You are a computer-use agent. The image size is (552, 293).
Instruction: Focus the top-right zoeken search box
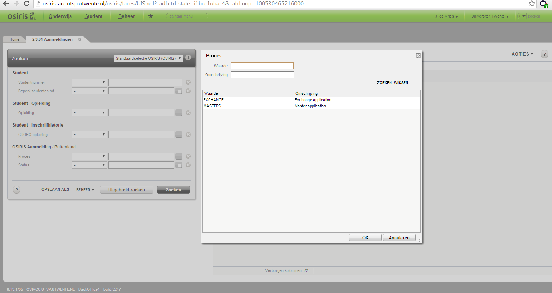pos(539,16)
